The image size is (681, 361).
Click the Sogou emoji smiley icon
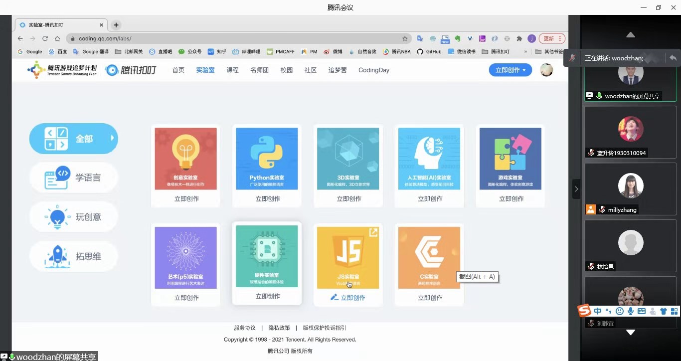[x=620, y=311]
